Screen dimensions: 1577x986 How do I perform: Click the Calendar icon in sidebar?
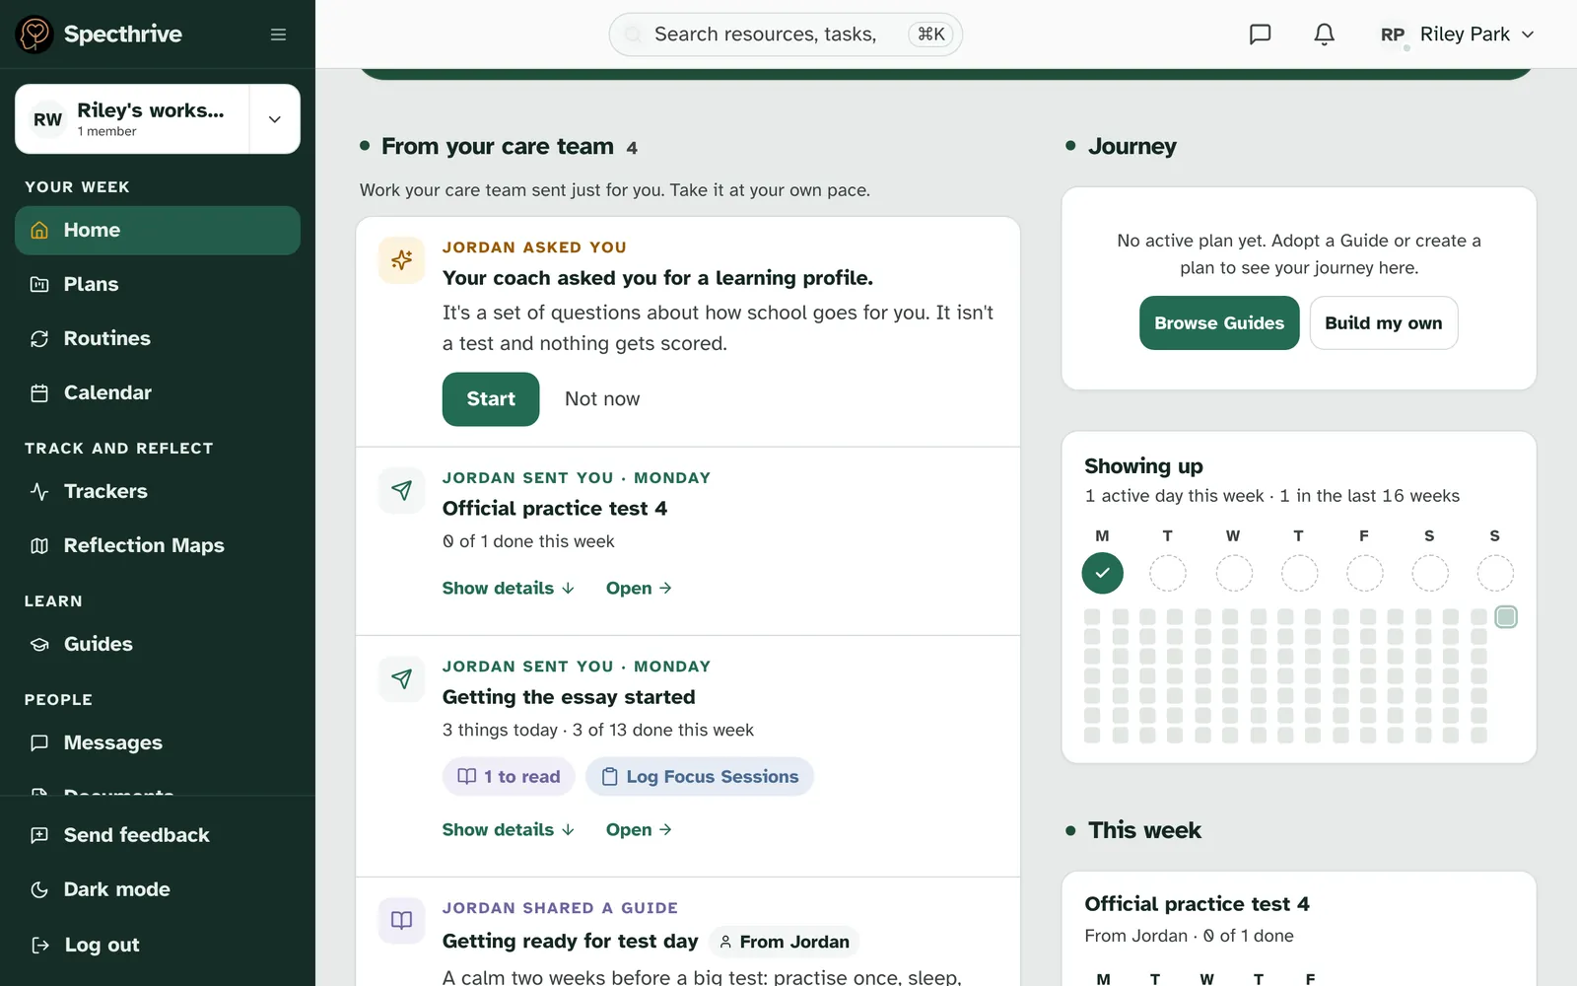[39, 392]
